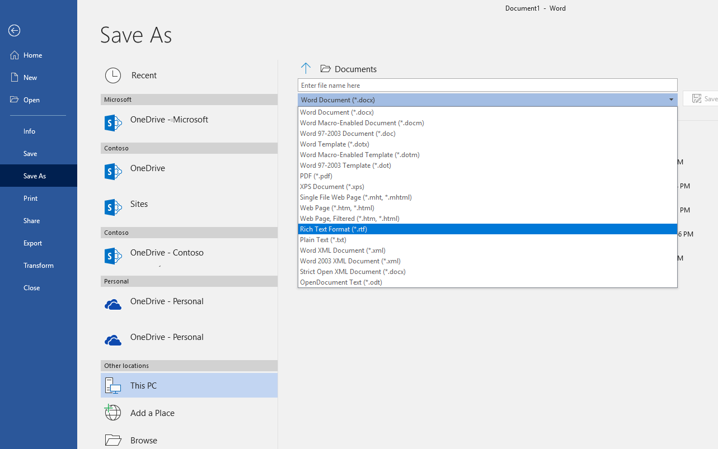718x449 pixels.
Task: Go to the Share page
Action: click(x=39, y=221)
